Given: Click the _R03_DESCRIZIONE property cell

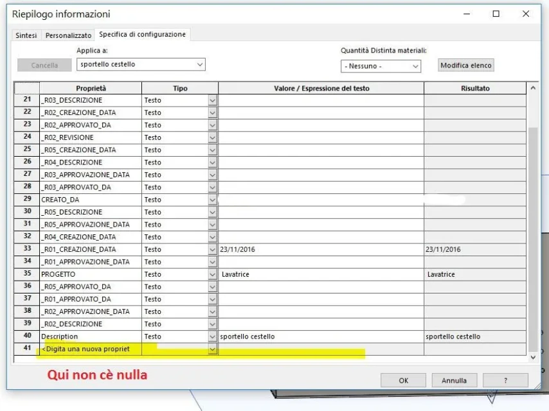Looking at the screenshot, I should point(91,100).
